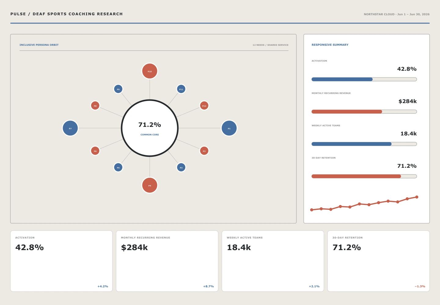Click the Common Core center circle

click(x=150, y=128)
